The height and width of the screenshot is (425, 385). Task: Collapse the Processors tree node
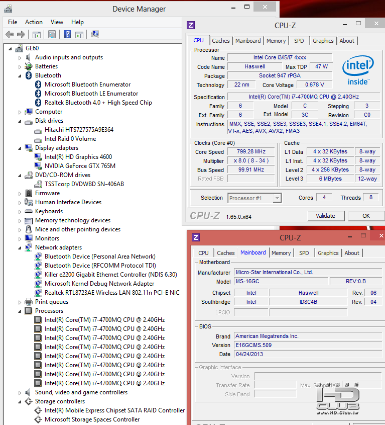point(20,311)
